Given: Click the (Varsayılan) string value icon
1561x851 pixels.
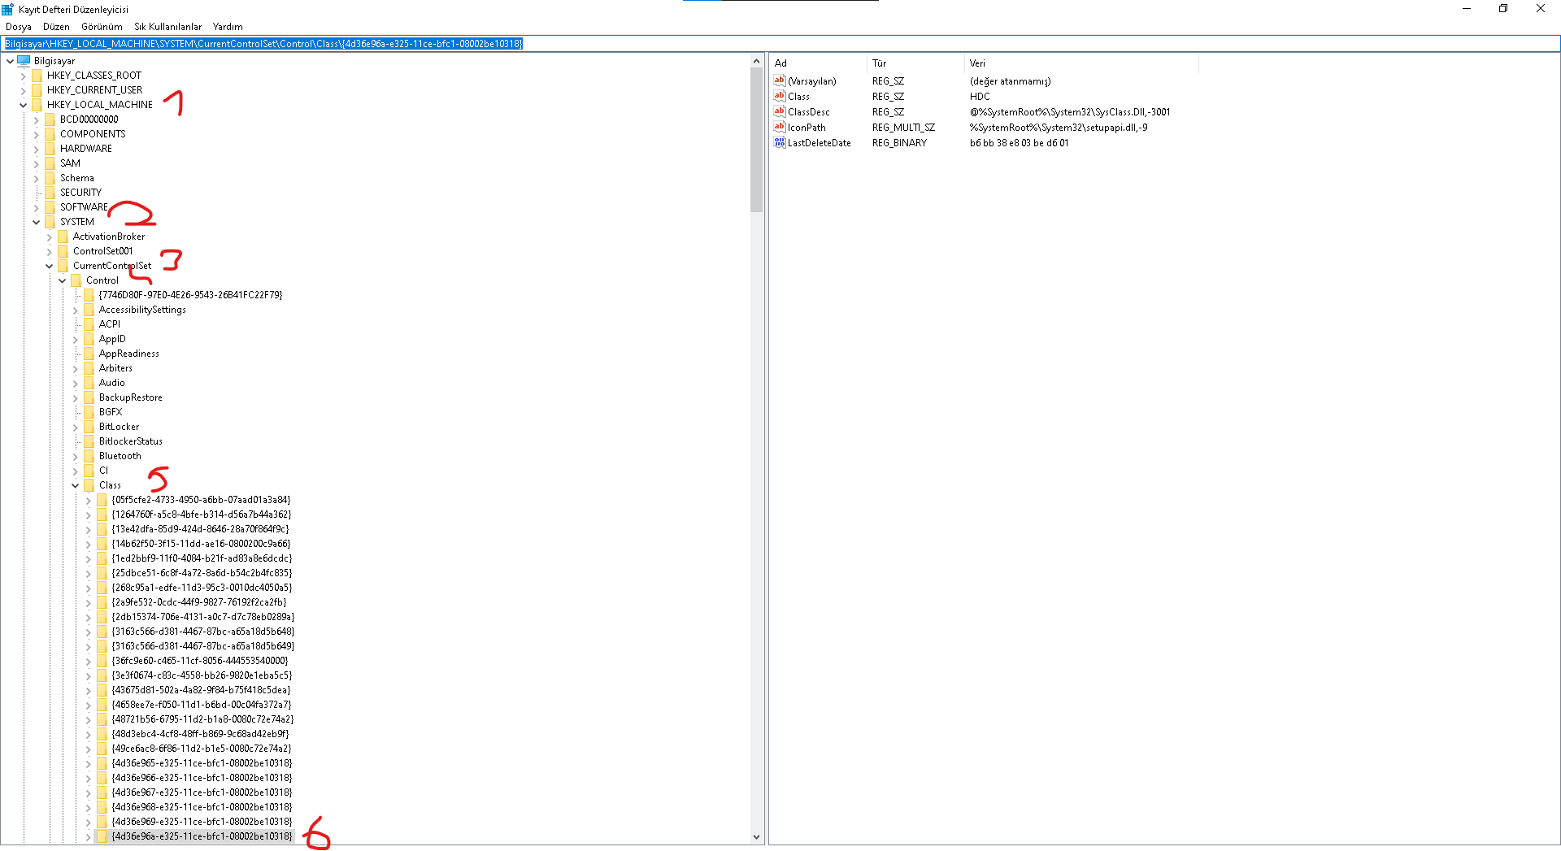Looking at the screenshot, I should [780, 80].
